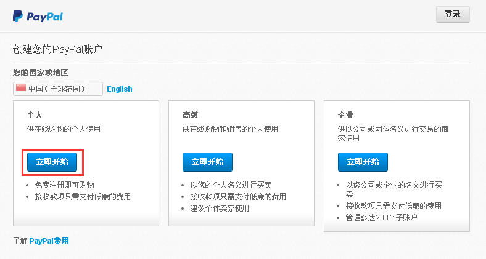The height and width of the screenshot is (259, 486).
Task: Click 接收款项只需支付低廉的费用 in the 个人 card
Action: pyautogui.click(x=83, y=197)
